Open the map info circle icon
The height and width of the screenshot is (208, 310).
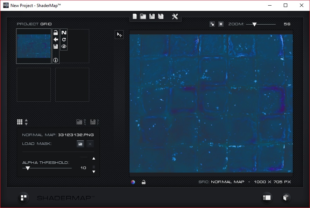(x=56, y=60)
